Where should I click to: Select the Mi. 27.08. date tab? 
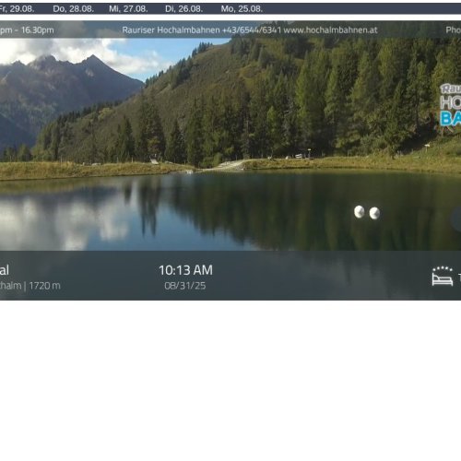click(x=128, y=9)
